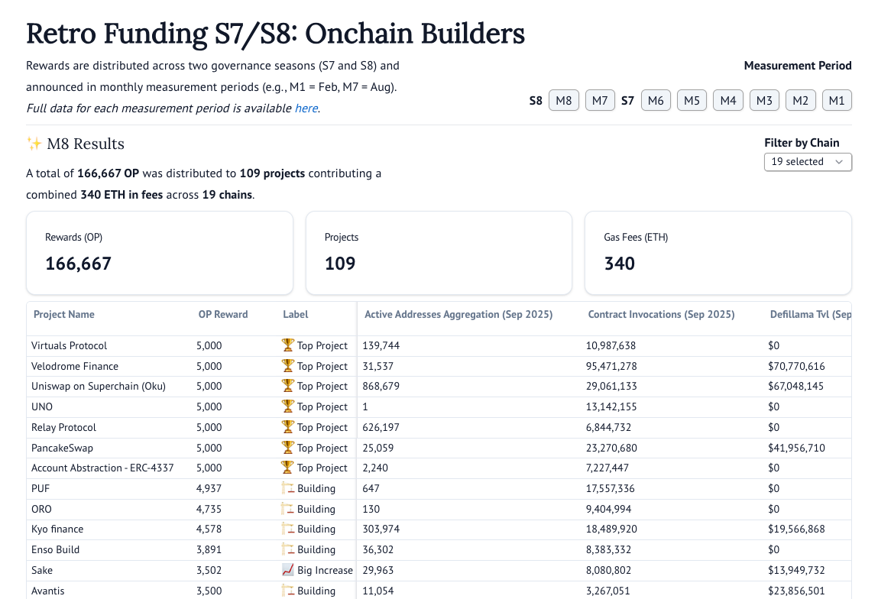This screenshot has width=878, height=599.
Task: Click the building crane icon in Kyo finance row
Action: click(287, 529)
